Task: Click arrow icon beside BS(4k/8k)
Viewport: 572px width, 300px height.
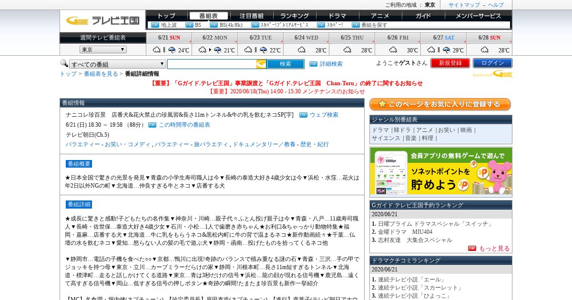Action: coord(214,25)
